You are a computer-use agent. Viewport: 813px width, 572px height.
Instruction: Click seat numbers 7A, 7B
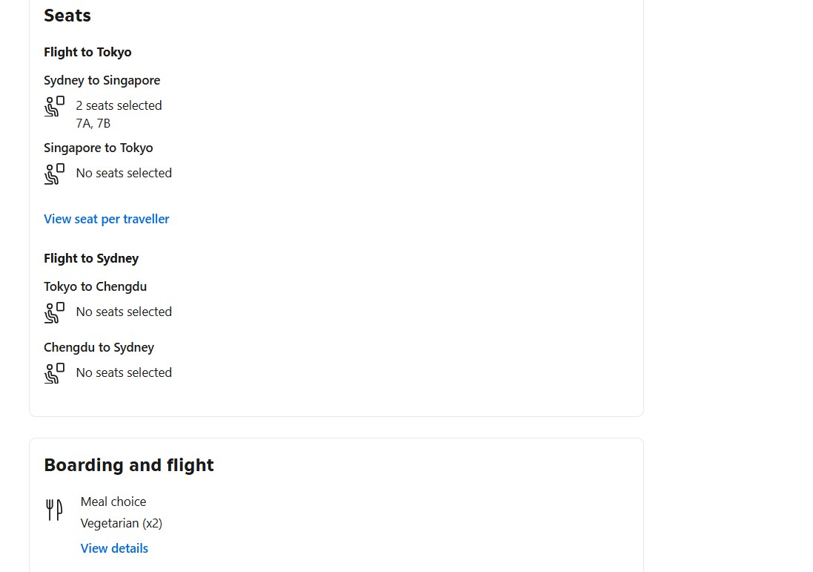[x=93, y=123]
